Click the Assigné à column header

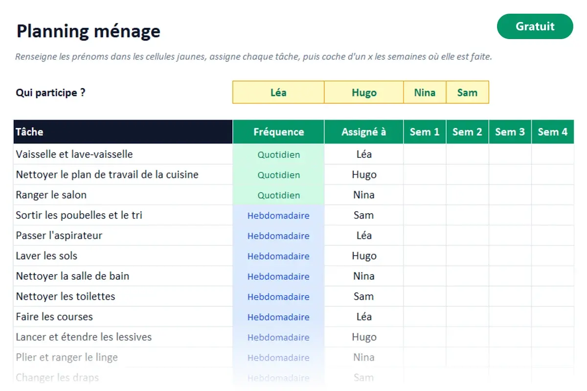(364, 132)
